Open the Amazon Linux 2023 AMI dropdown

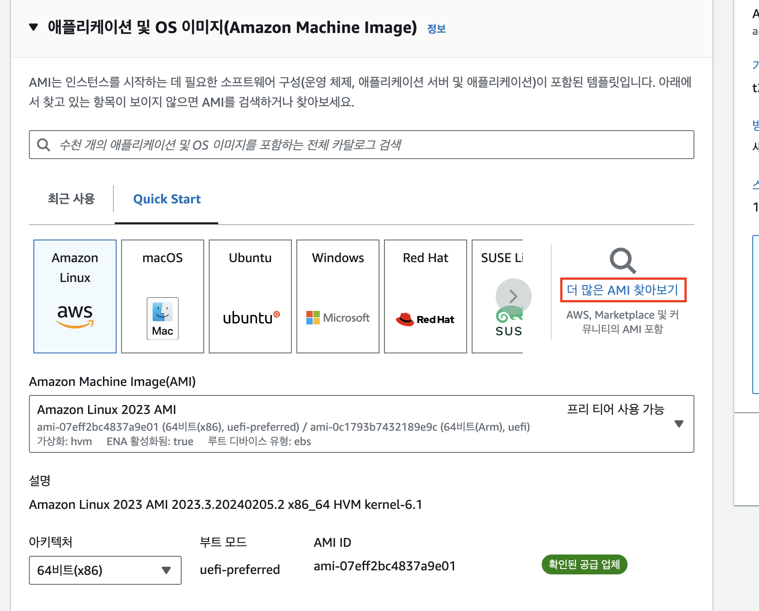pyautogui.click(x=361, y=424)
